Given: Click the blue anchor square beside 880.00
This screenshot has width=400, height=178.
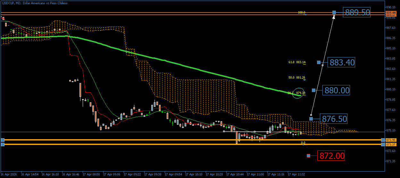Looking at the screenshot, I should click(x=313, y=90).
